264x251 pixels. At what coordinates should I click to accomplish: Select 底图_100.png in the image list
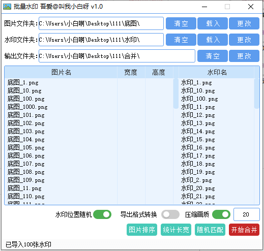coord(61,99)
